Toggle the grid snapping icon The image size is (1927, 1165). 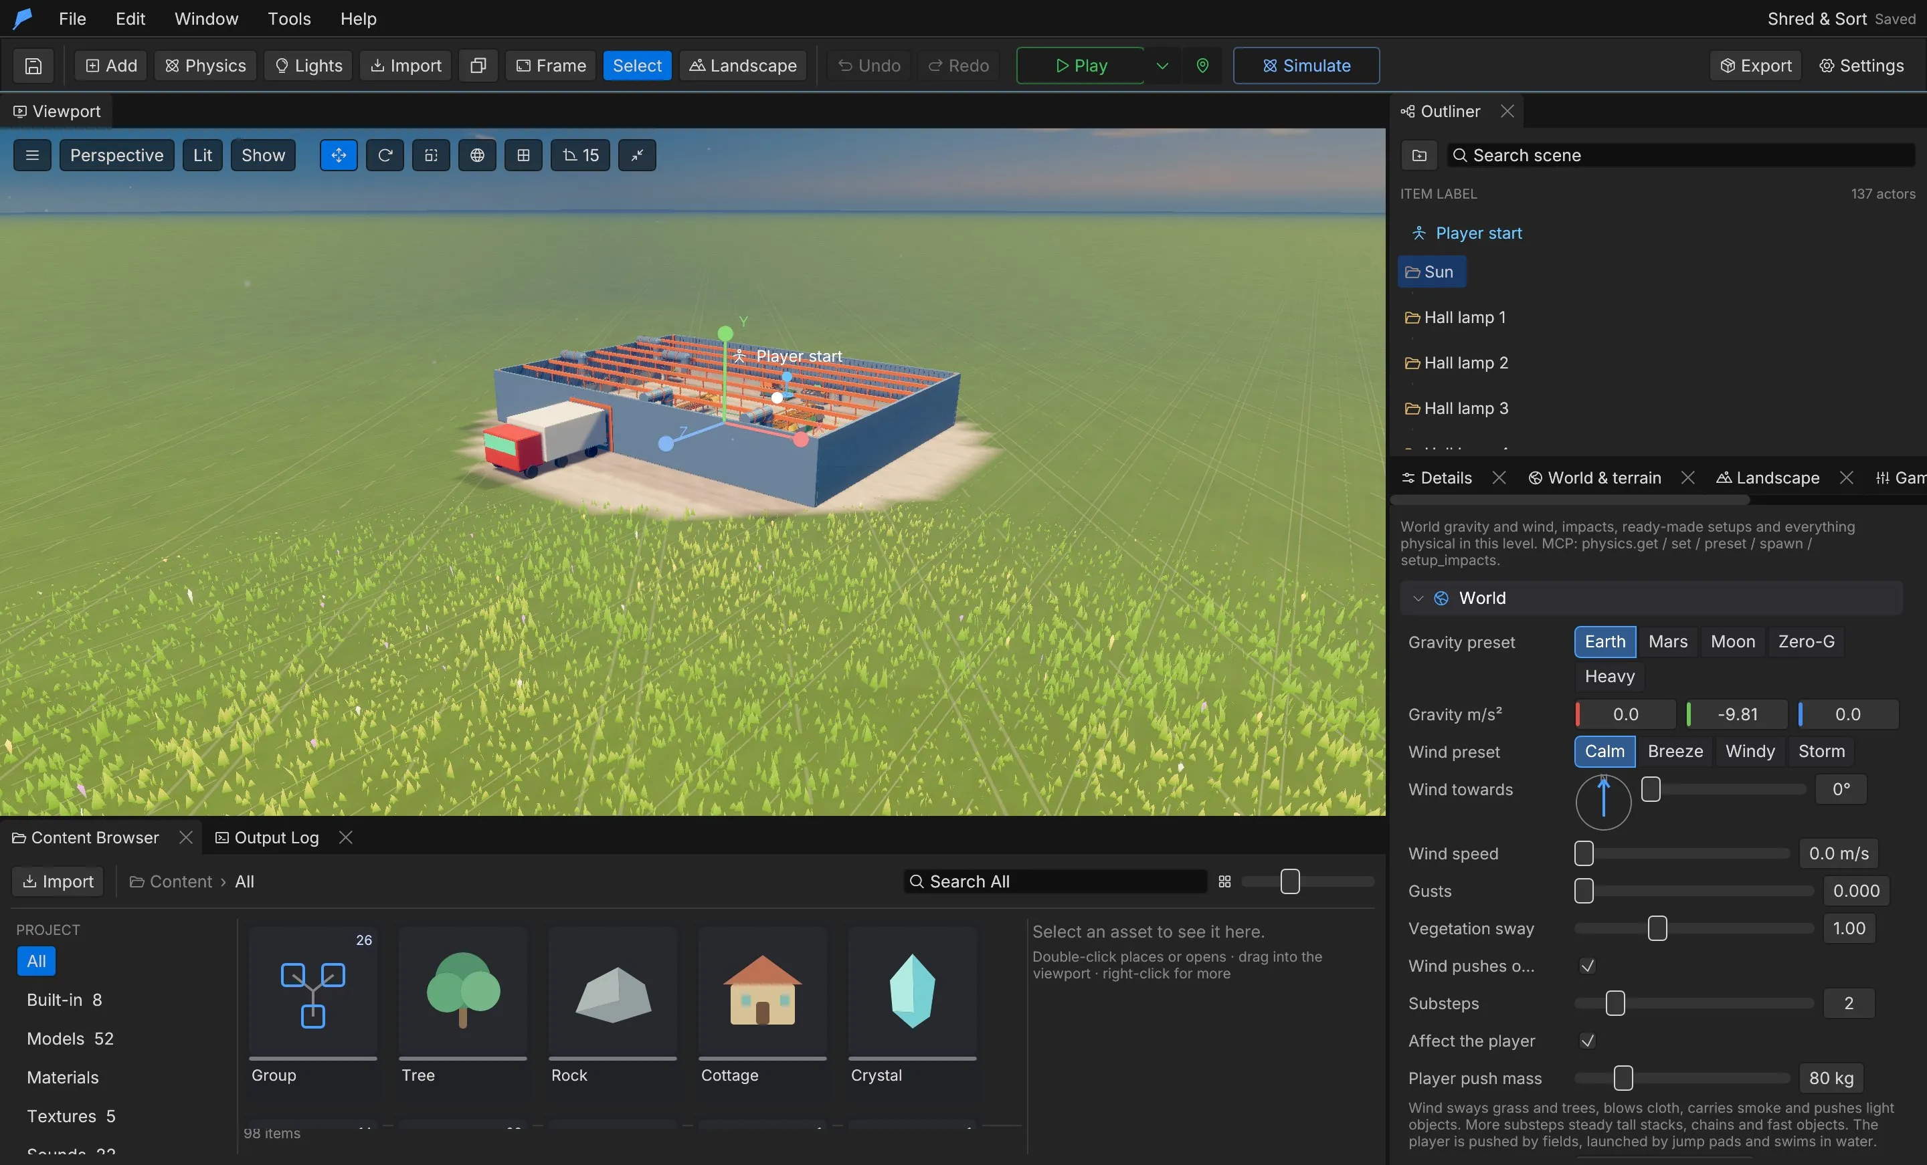click(523, 154)
